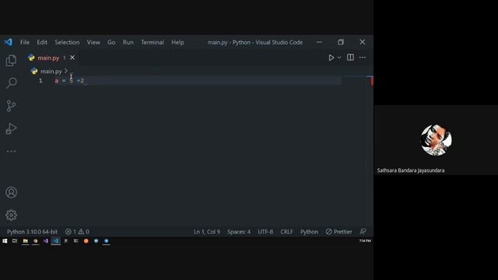Split the editor to the right
498x280 pixels.
350,58
